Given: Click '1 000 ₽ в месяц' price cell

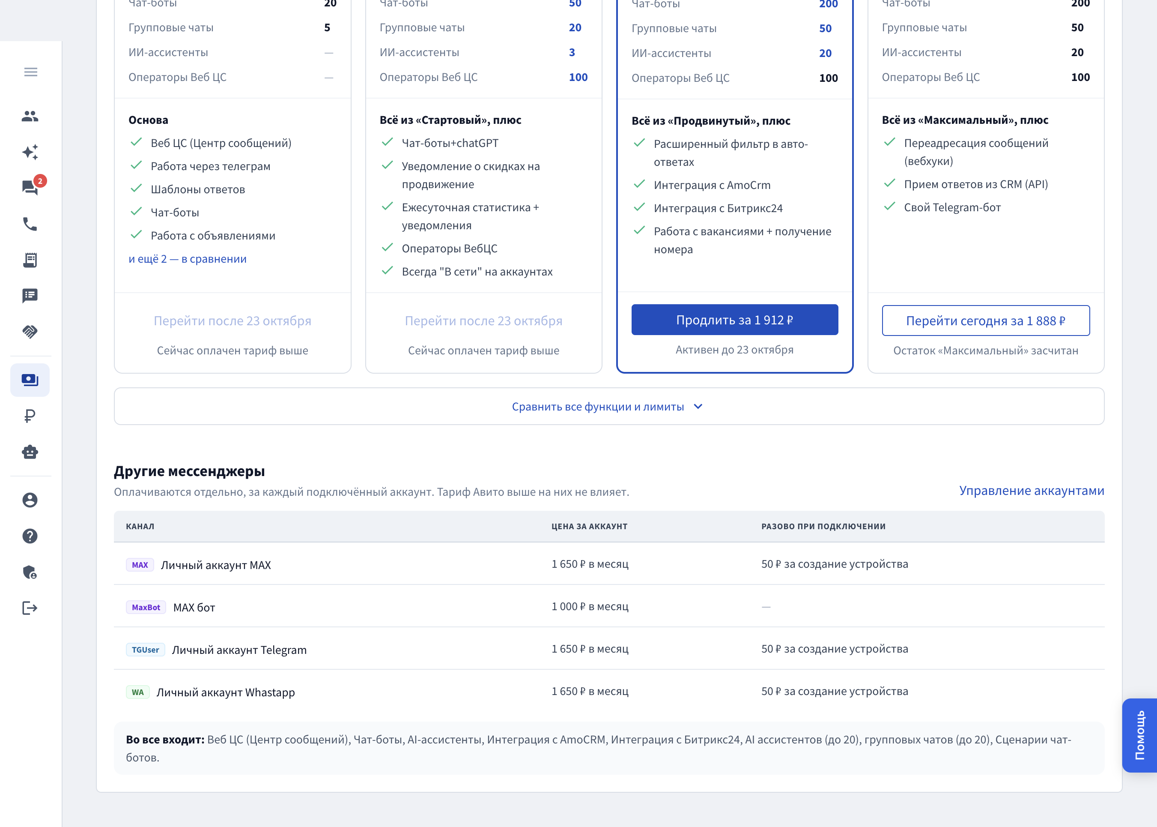Looking at the screenshot, I should coord(590,606).
